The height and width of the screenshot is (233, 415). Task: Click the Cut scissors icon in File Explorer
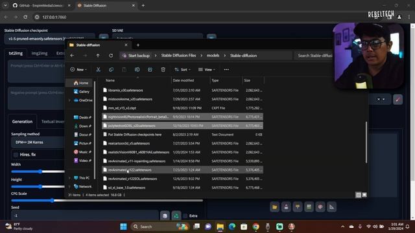tap(98, 69)
